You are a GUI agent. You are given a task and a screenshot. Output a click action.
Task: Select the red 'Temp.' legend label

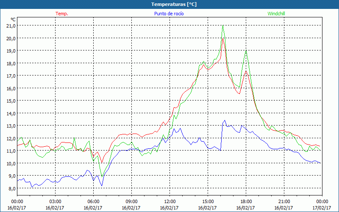click(62, 14)
